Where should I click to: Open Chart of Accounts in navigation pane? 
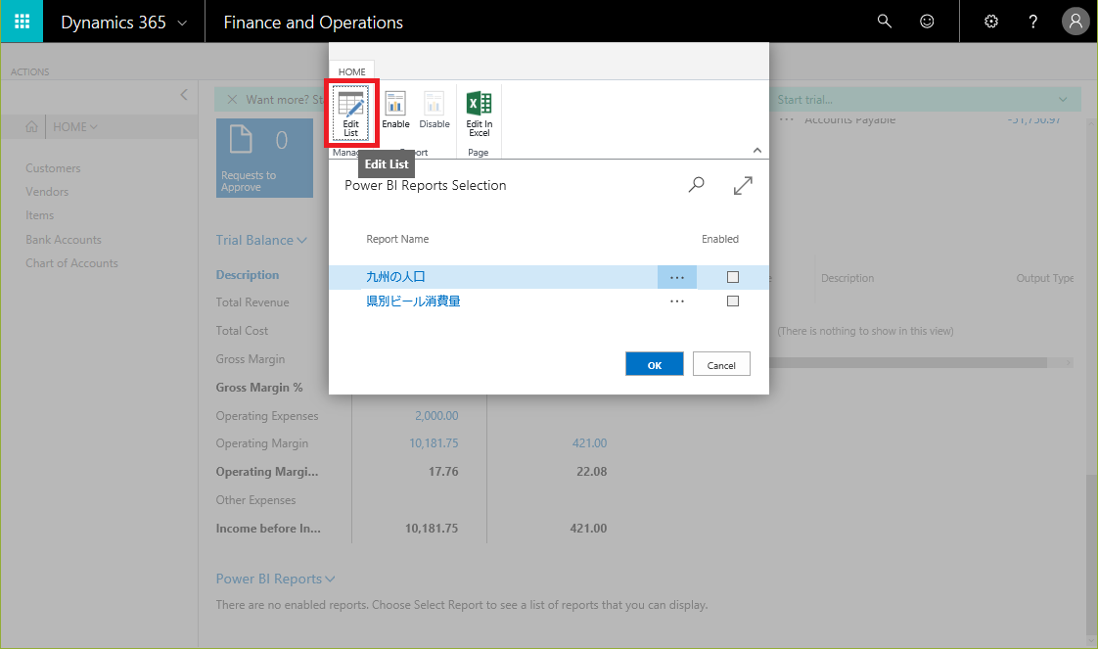point(72,263)
